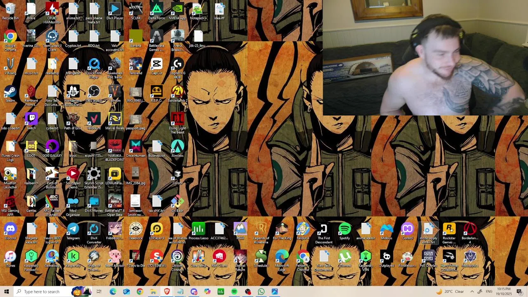Open the Dying Light The Beast shortcut
This screenshot has height=297, width=528.
177,123
